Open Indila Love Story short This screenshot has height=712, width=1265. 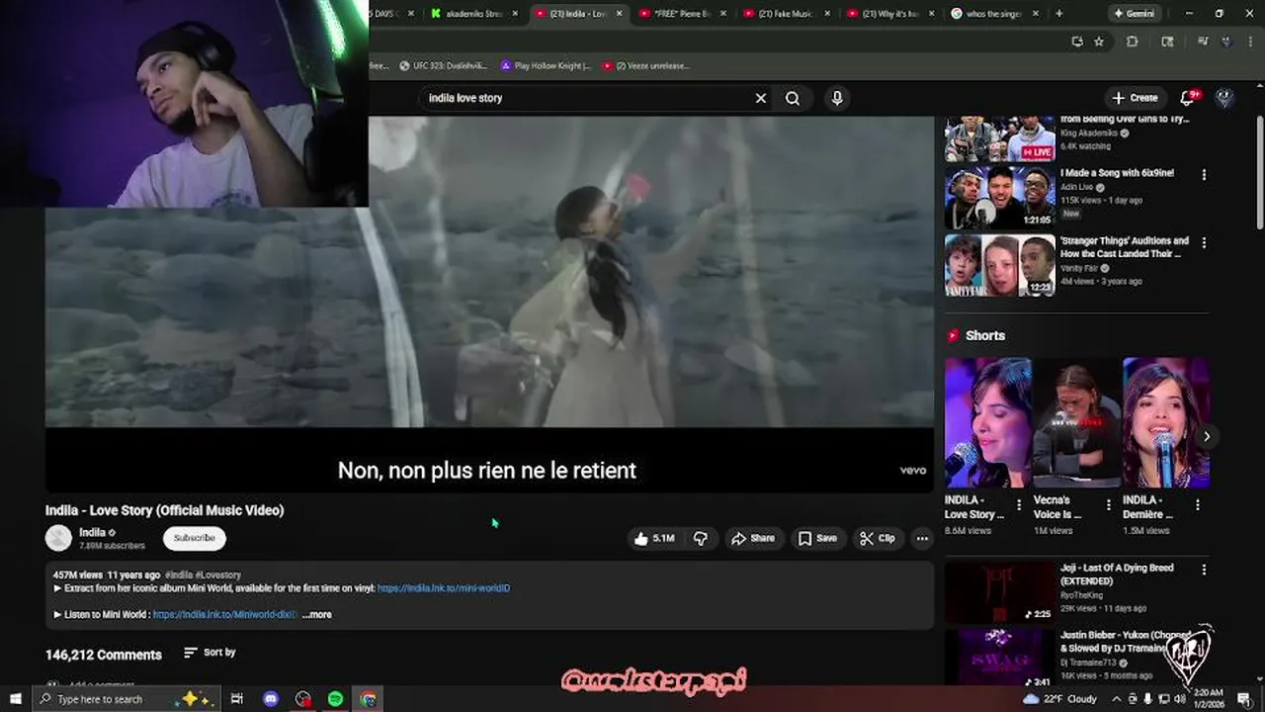tap(988, 422)
